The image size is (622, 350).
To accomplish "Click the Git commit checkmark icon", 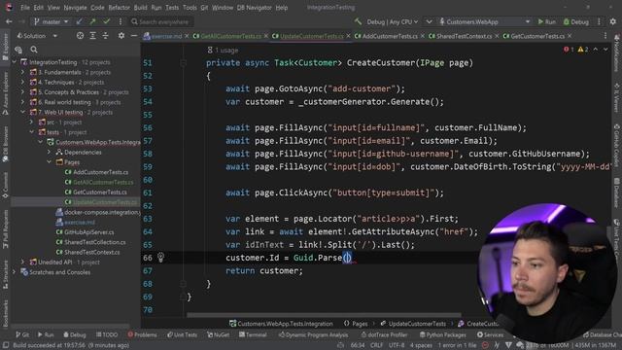I will point(106,21).
